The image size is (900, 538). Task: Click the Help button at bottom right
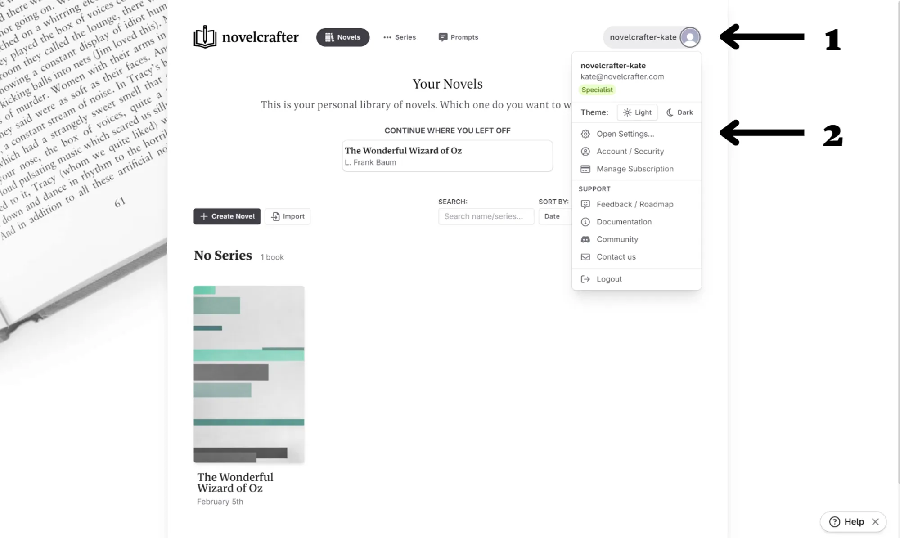849,521
